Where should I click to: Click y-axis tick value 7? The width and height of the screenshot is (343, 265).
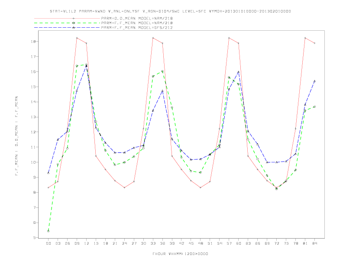(35, 207)
